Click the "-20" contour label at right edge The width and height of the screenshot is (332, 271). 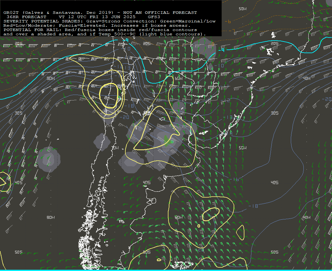326,99
